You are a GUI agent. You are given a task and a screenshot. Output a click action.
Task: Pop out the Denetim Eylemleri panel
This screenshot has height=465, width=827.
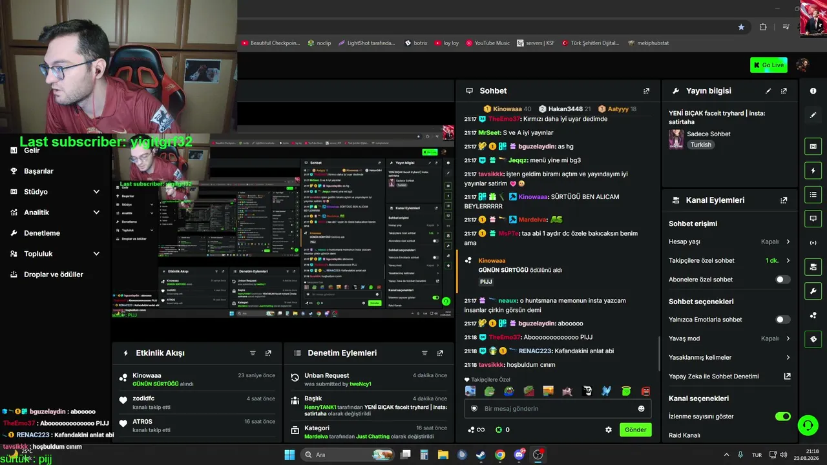tap(440, 353)
